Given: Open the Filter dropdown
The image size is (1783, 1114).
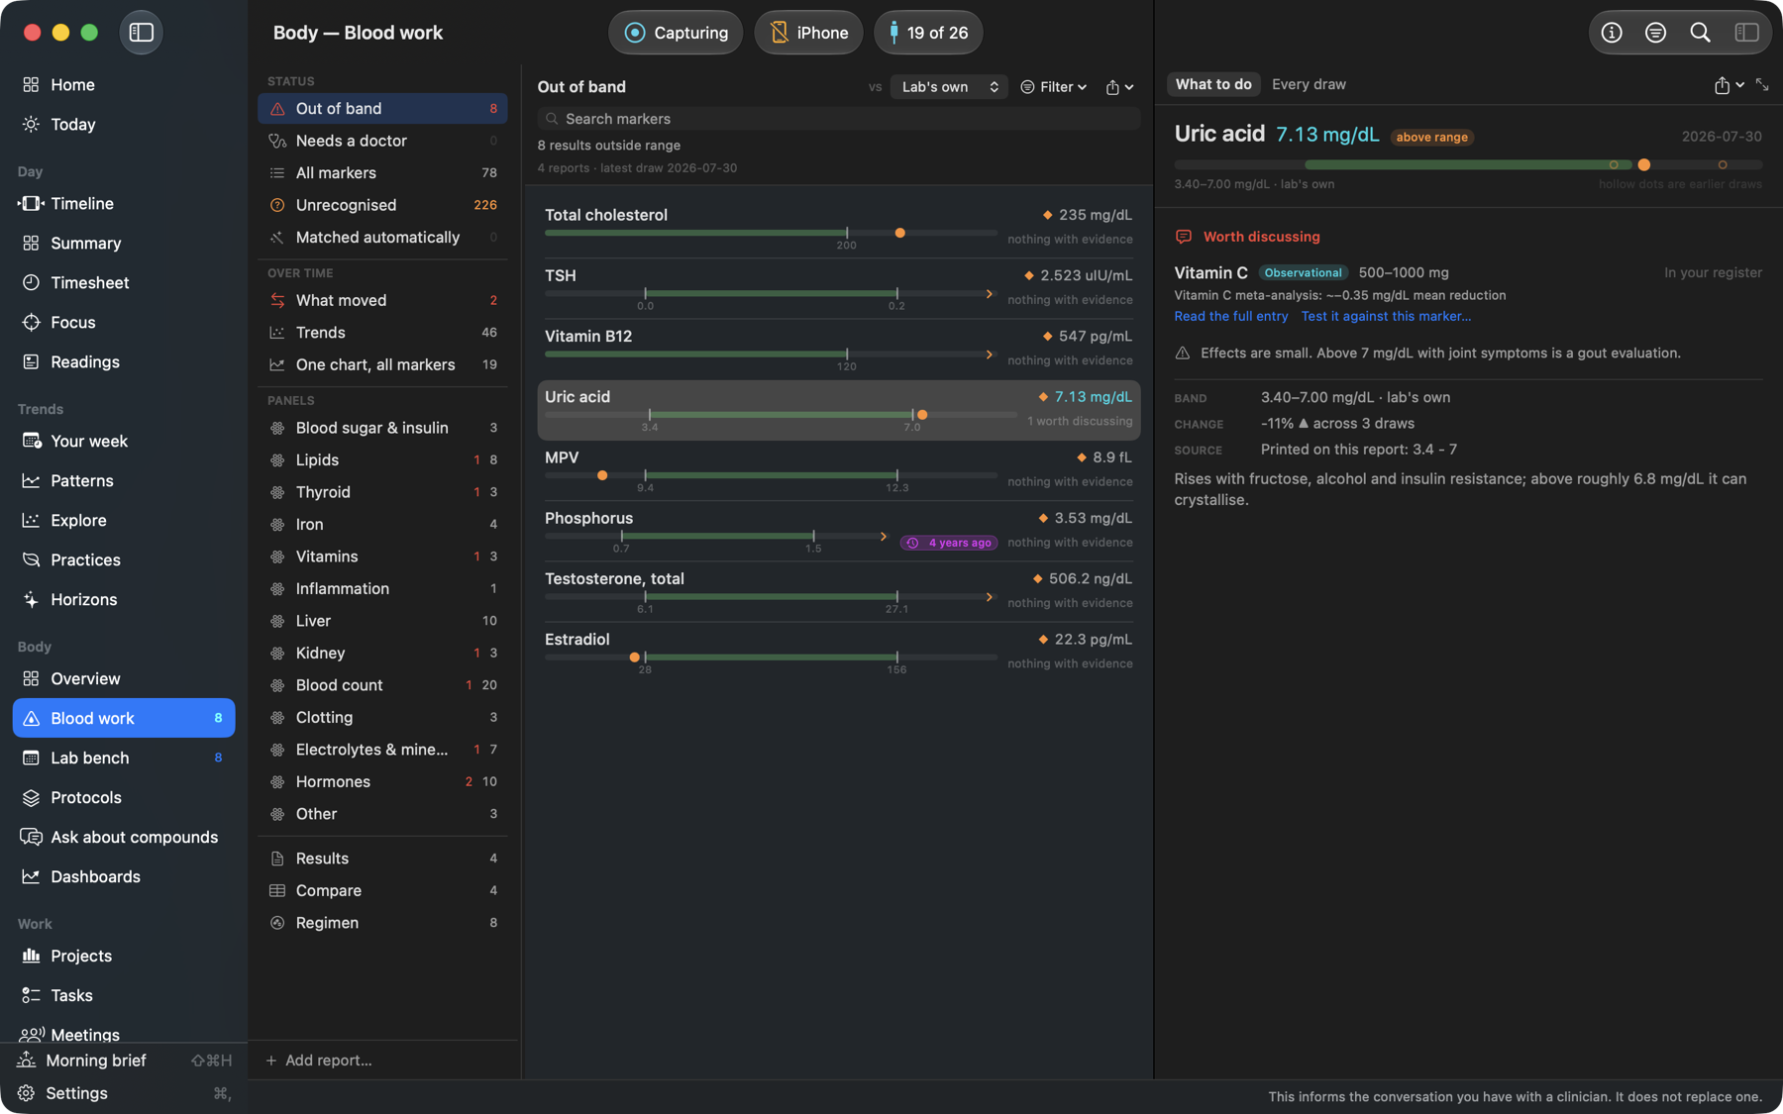Looking at the screenshot, I should tap(1054, 87).
